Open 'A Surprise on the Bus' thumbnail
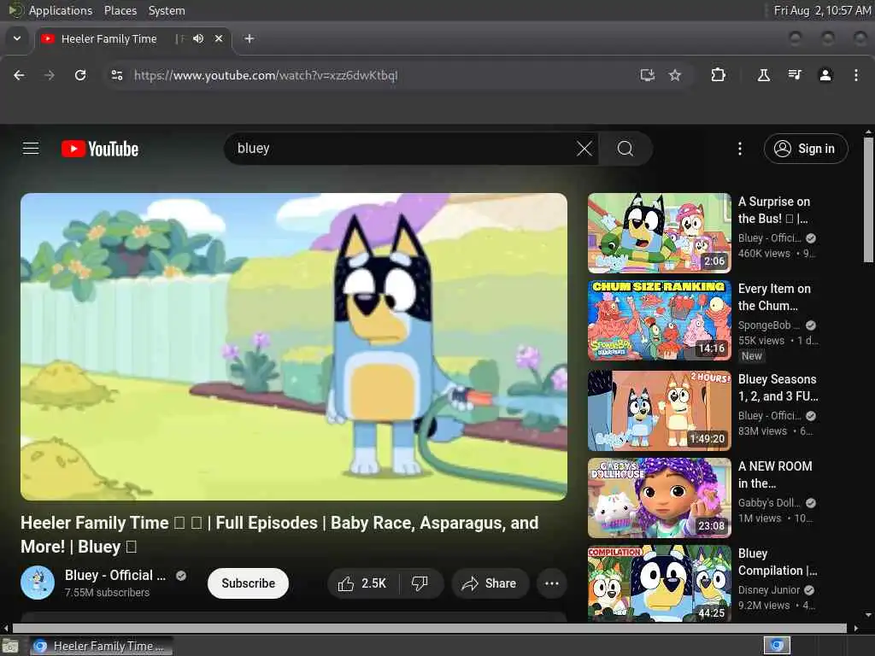 (x=660, y=232)
